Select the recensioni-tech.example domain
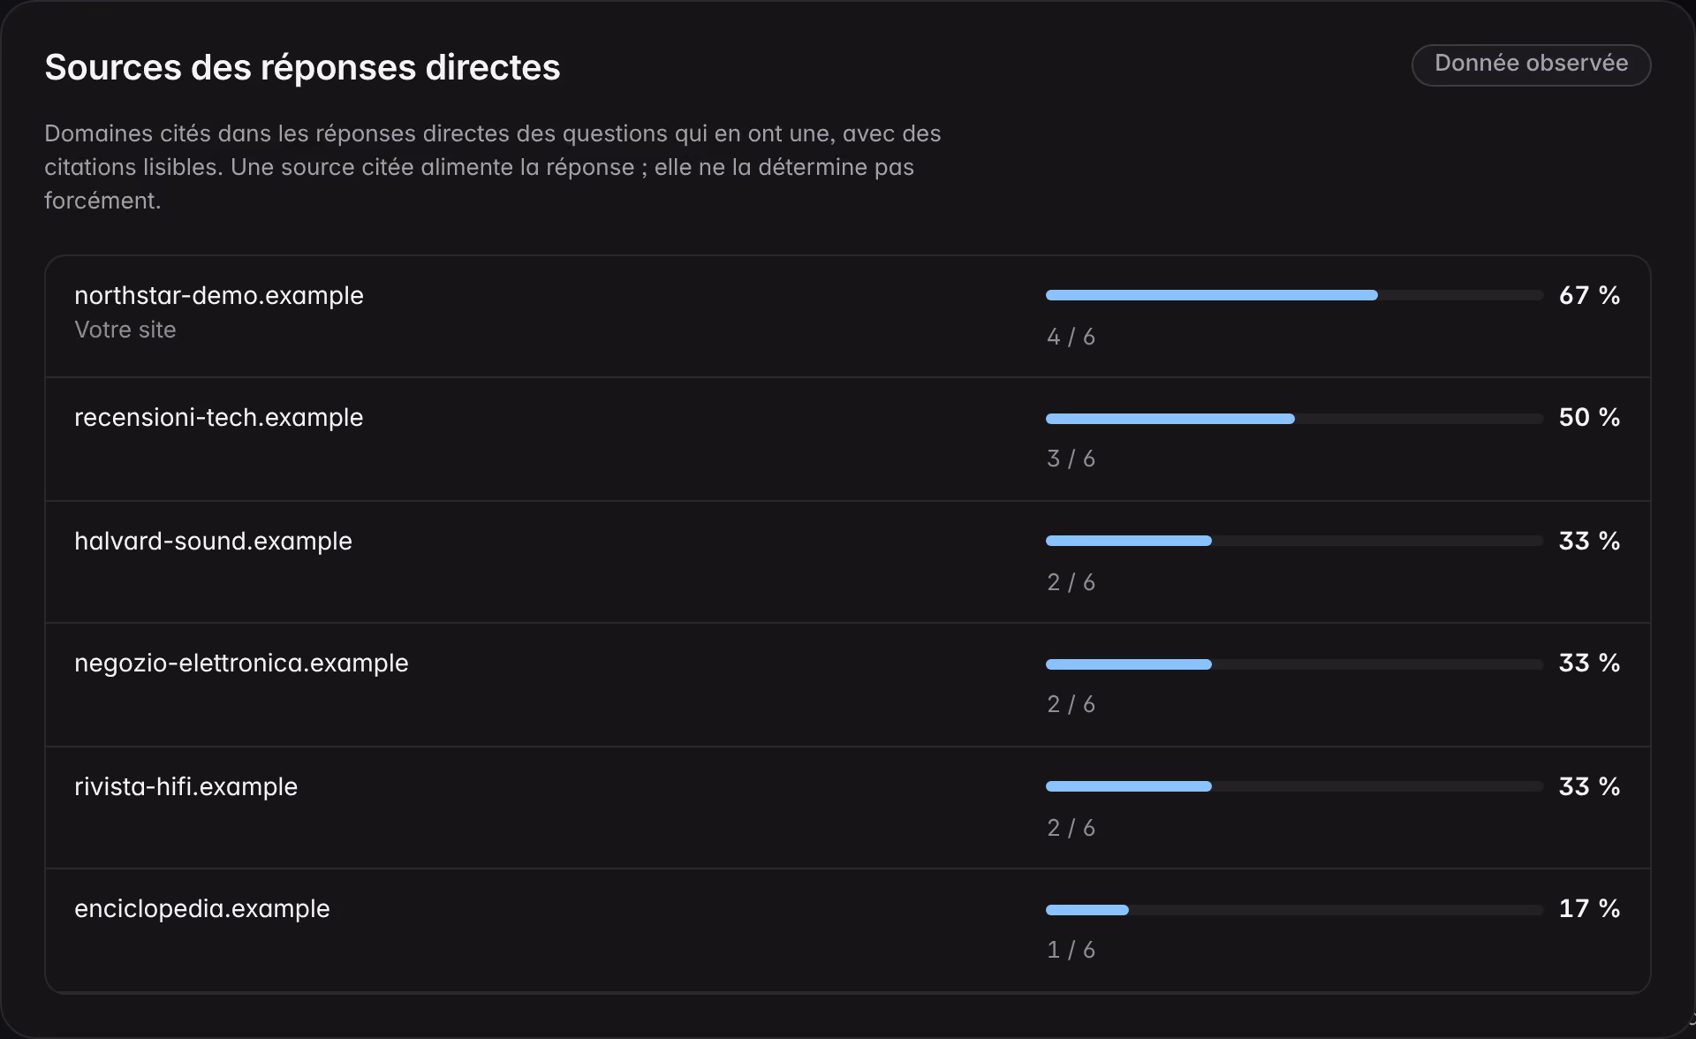This screenshot has width=1696, height=1039. point(219,417)
